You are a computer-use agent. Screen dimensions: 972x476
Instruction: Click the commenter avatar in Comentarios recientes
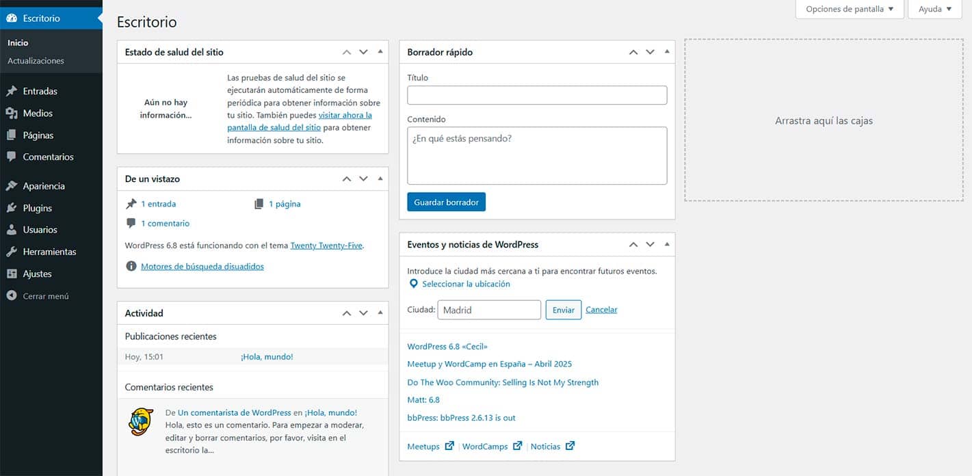pos(141,421)
